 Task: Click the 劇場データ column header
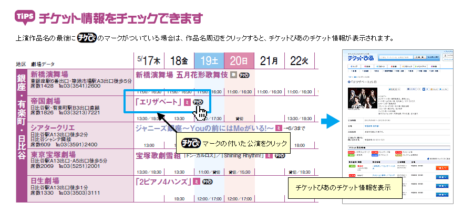43,64
